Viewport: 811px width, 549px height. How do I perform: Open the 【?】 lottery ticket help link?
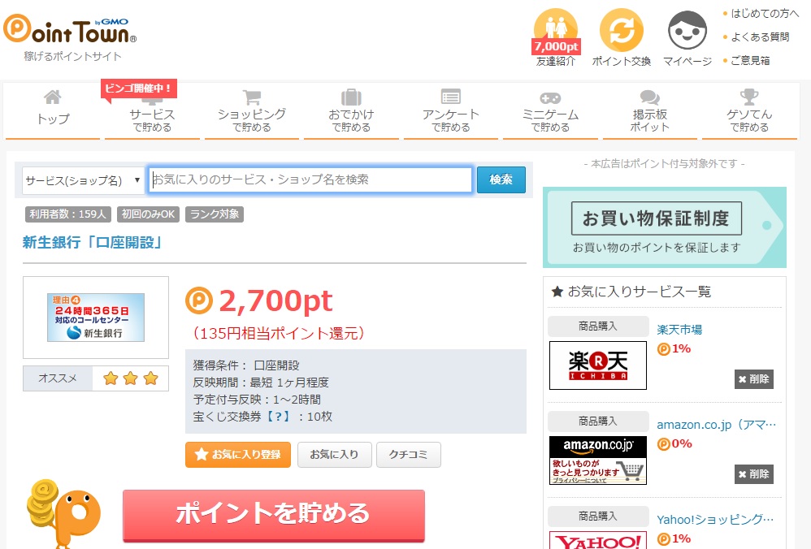pos(278,417)
